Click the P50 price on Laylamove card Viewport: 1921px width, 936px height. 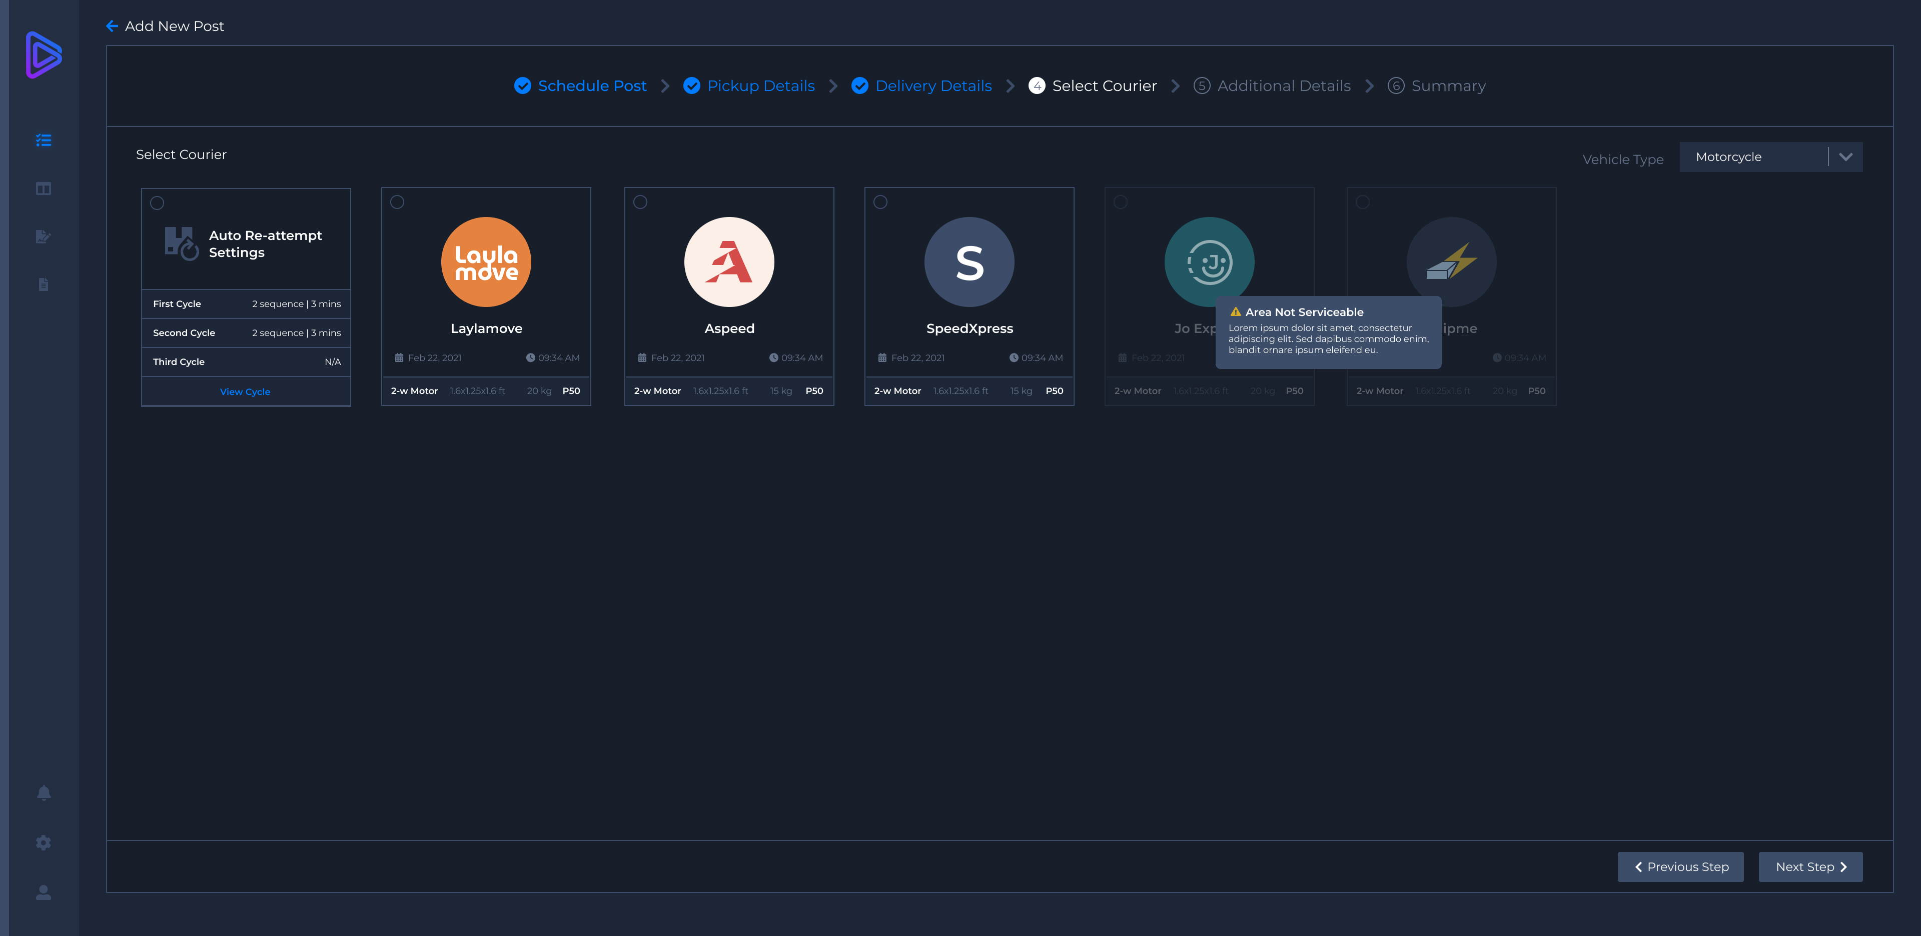click(571, 390)
